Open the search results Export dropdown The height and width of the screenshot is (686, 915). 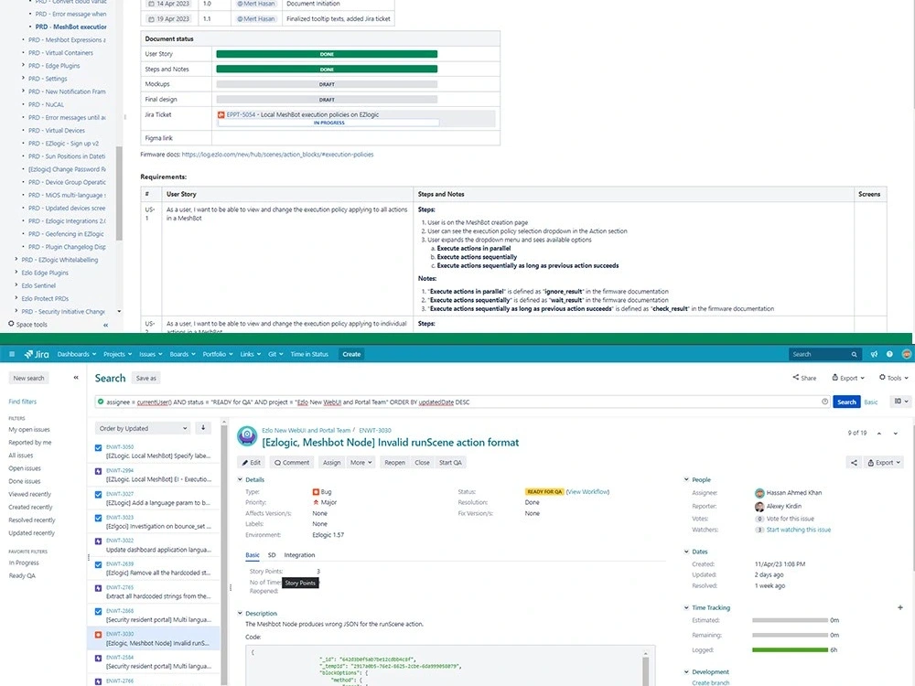(848, 378)
